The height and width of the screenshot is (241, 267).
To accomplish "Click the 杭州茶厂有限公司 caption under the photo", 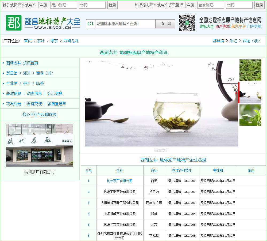I will (39, 172).
